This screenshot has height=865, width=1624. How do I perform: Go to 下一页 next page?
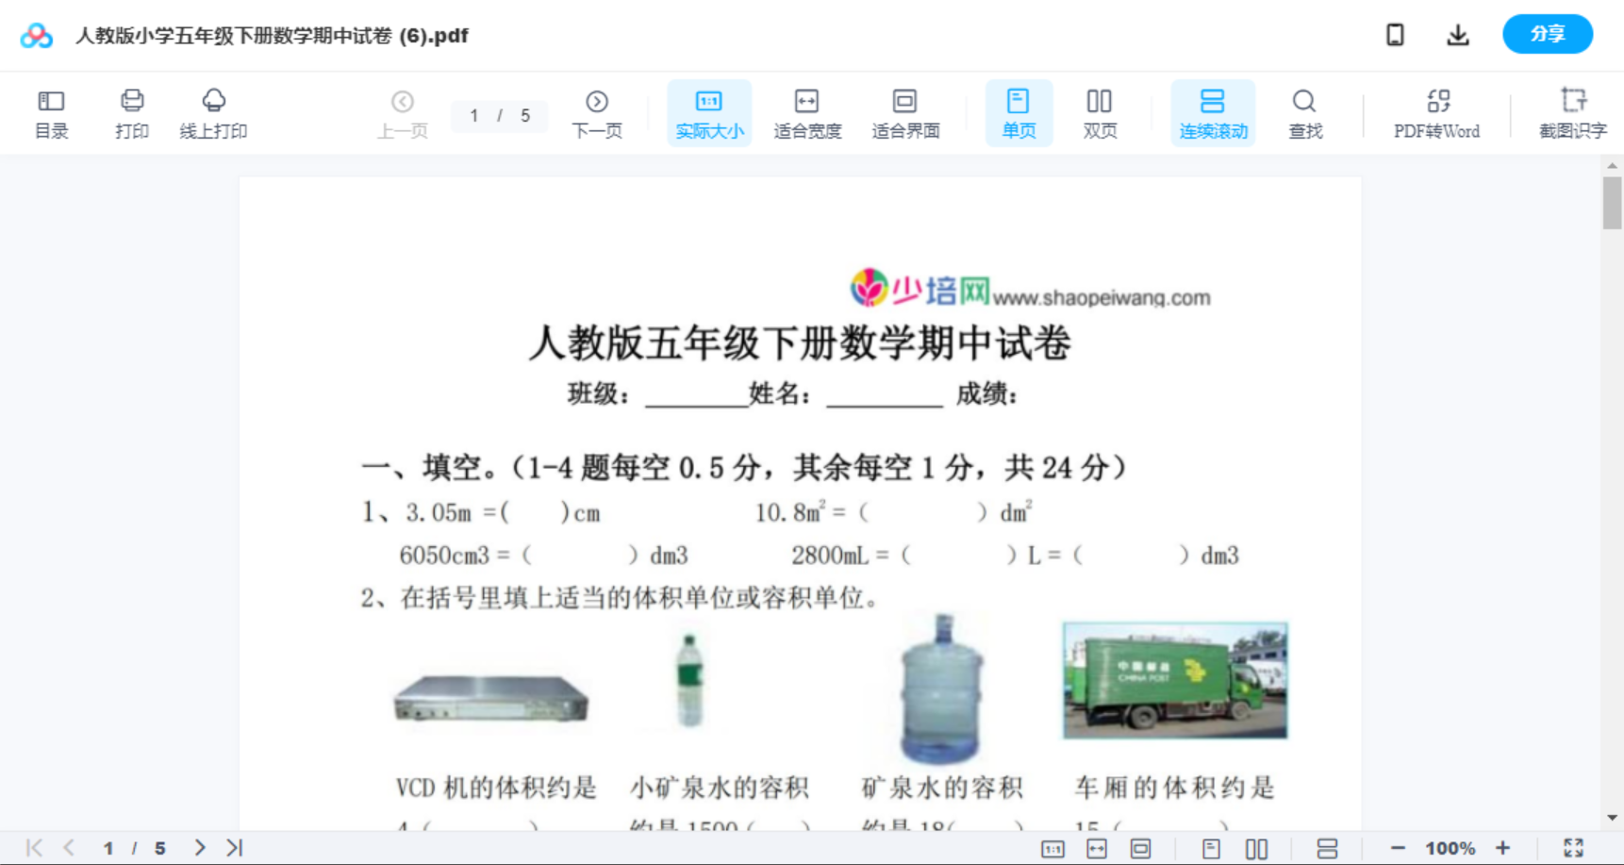point(597,112)
